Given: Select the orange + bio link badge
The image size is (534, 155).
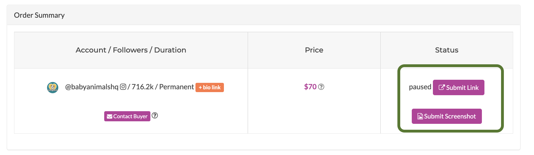Looking at the screenshot, I should [x=210, y=87].
